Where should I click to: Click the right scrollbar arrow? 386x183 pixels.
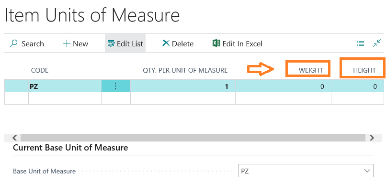(x=372, y=138)
